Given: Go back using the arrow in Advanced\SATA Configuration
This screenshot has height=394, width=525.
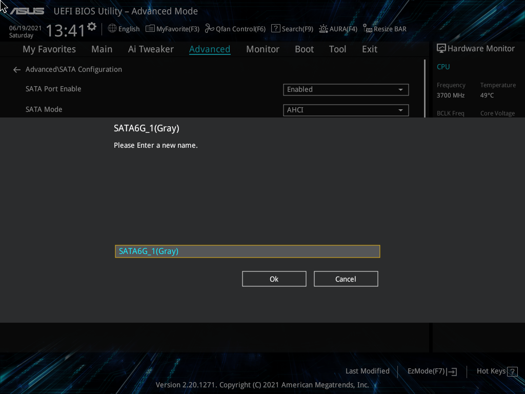Looking at the screenshot, I should tap(16, 69).
